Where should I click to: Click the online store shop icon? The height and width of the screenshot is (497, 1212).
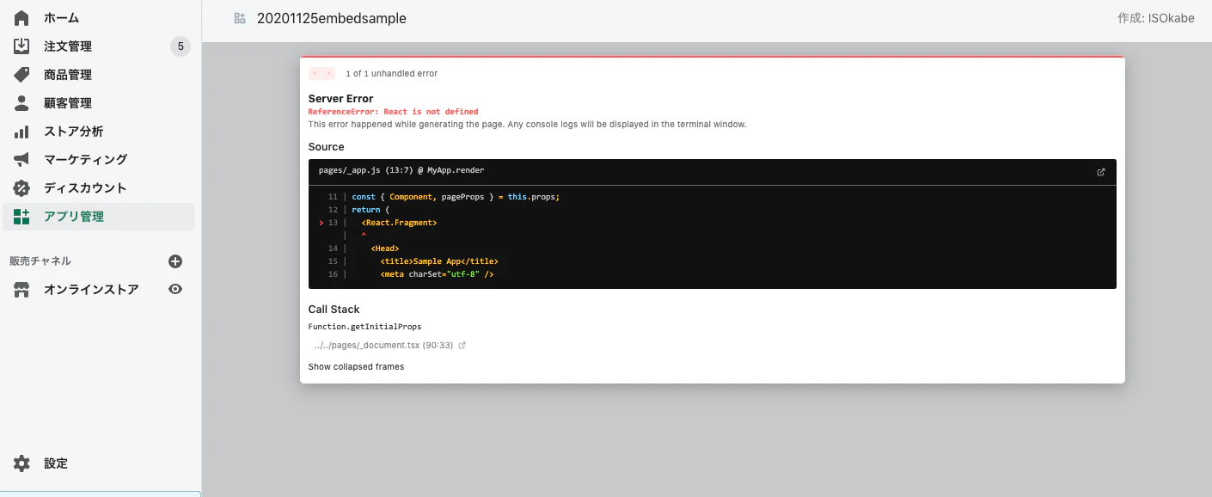tap(22, 290)
